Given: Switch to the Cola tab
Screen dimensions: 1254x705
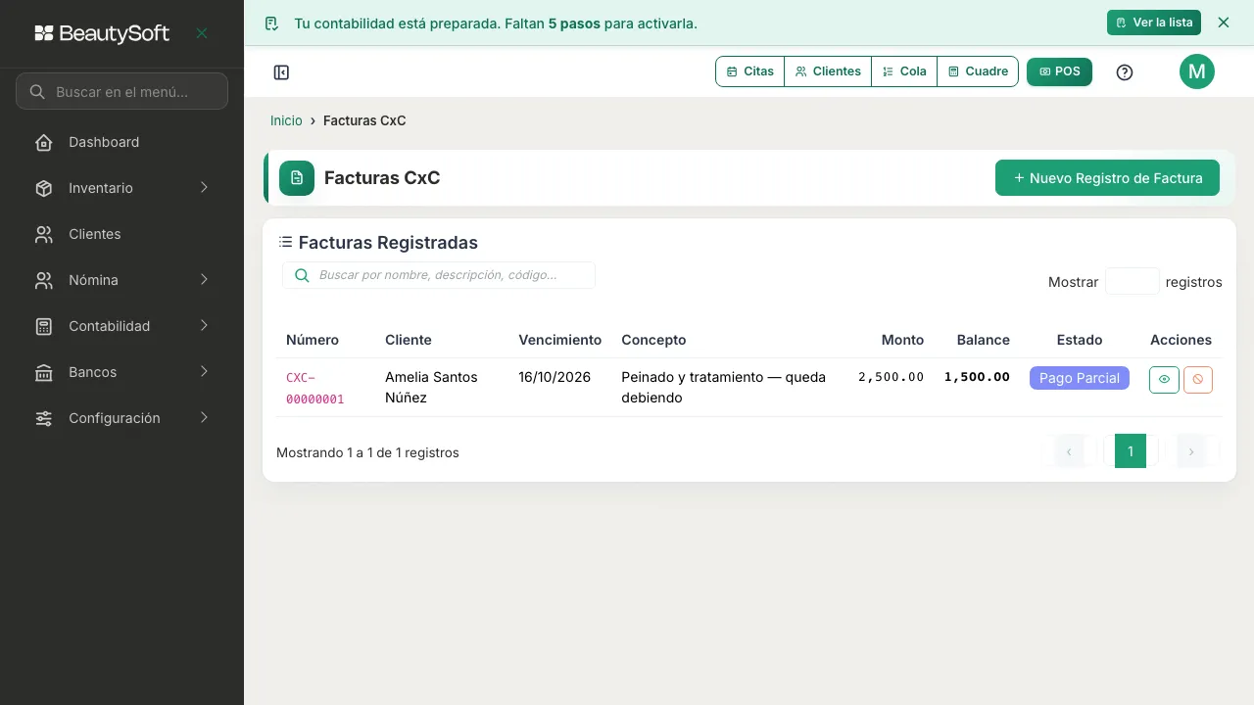Looking at the screenshot, I should pyautogui.click(x=904, y=71).
